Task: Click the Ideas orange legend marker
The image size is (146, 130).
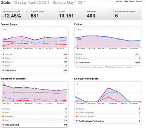Action: (3, 58)
